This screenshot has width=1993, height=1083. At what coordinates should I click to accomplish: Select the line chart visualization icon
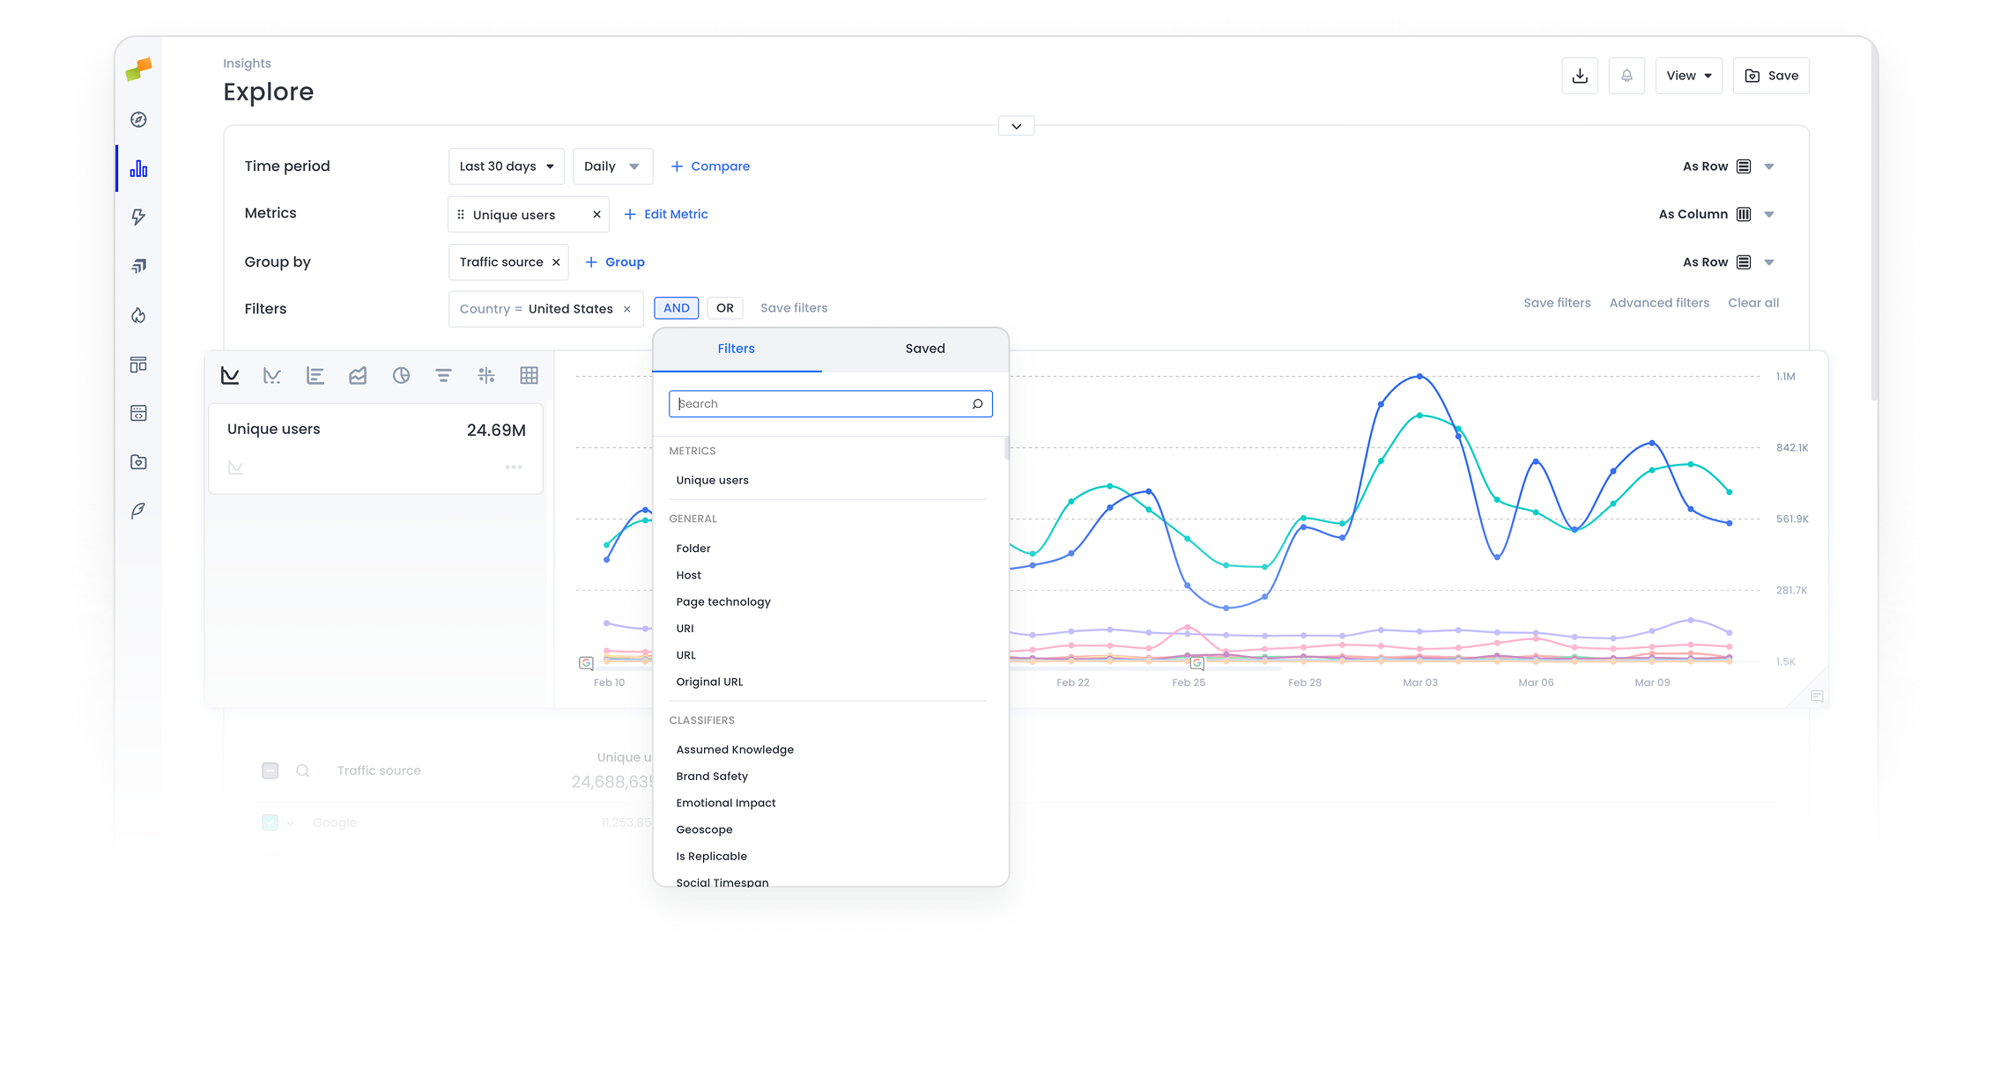[x=229, y=374]
